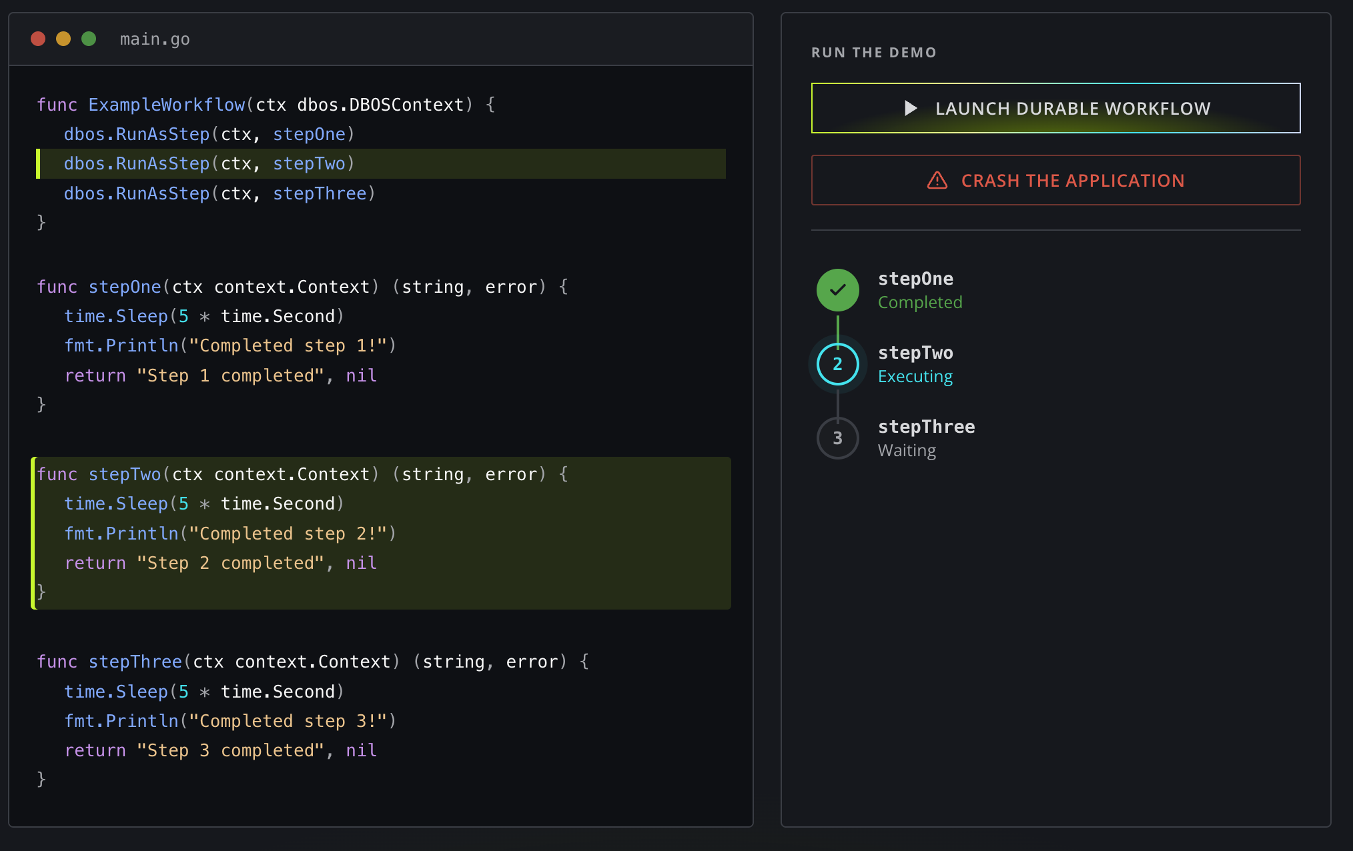Click the RUN THE DEMO heading
This screenshot has width=1353, height=851.
pyautogui.click(x=874, y=53)
